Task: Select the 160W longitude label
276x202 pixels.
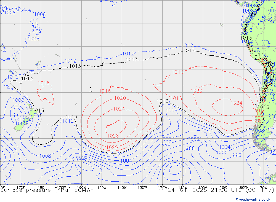Action: [x=81, y=188]
